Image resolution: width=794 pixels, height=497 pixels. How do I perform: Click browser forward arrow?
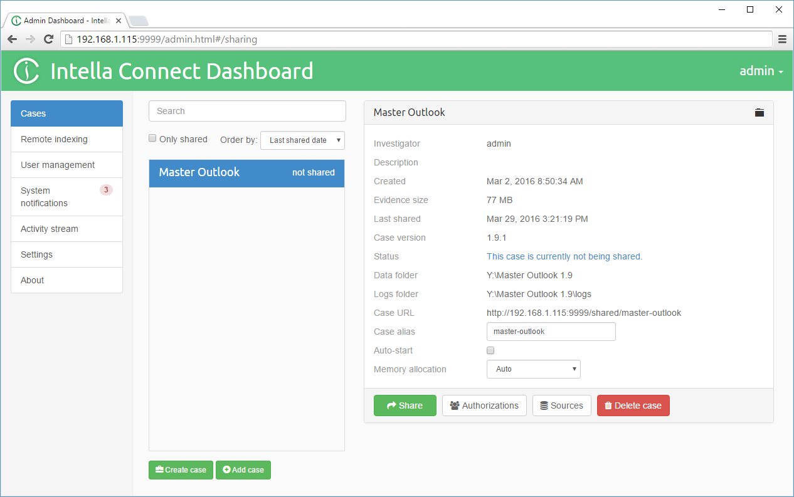point(30,39)
